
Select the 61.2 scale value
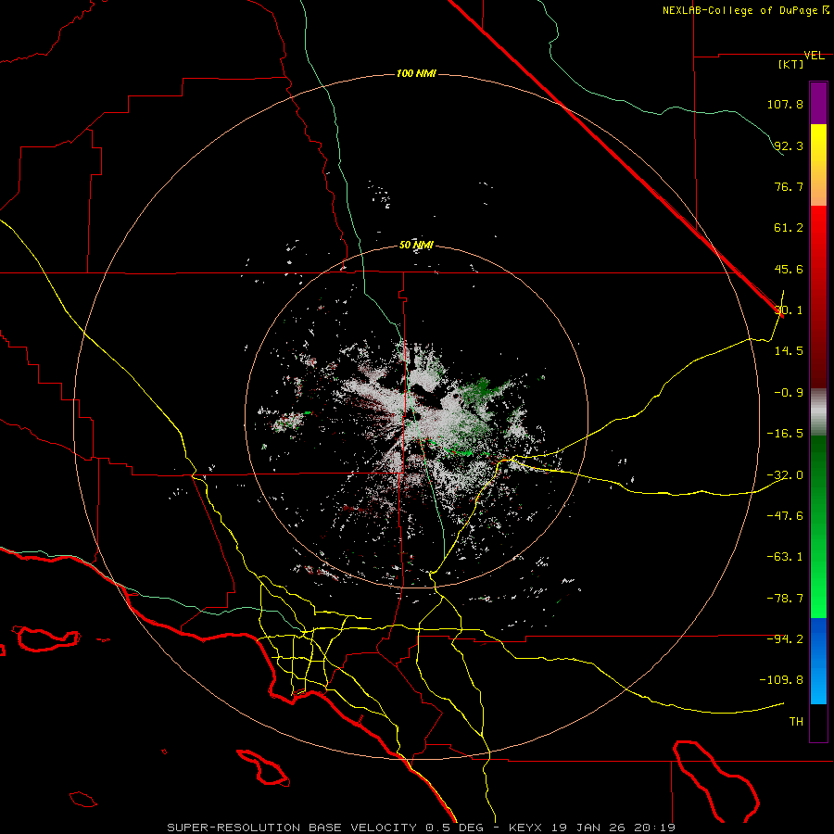(789, 228)
